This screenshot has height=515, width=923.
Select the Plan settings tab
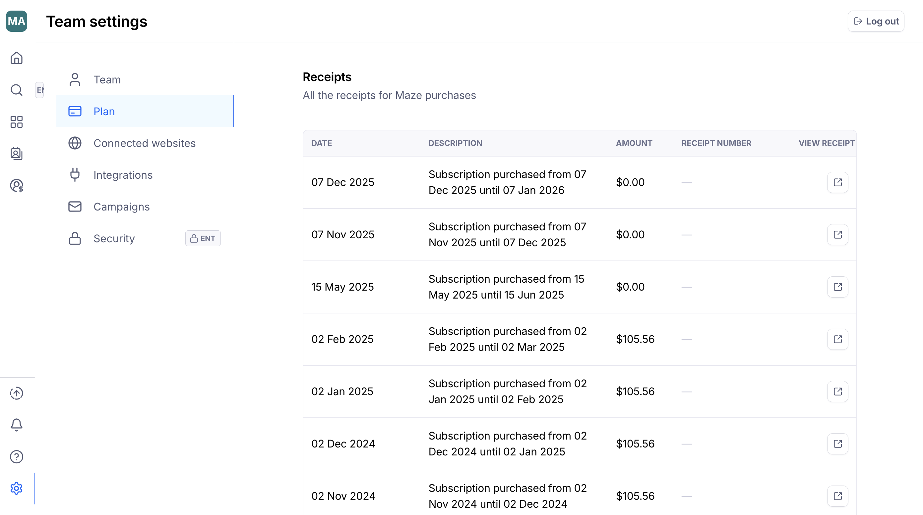pos(104,111)
